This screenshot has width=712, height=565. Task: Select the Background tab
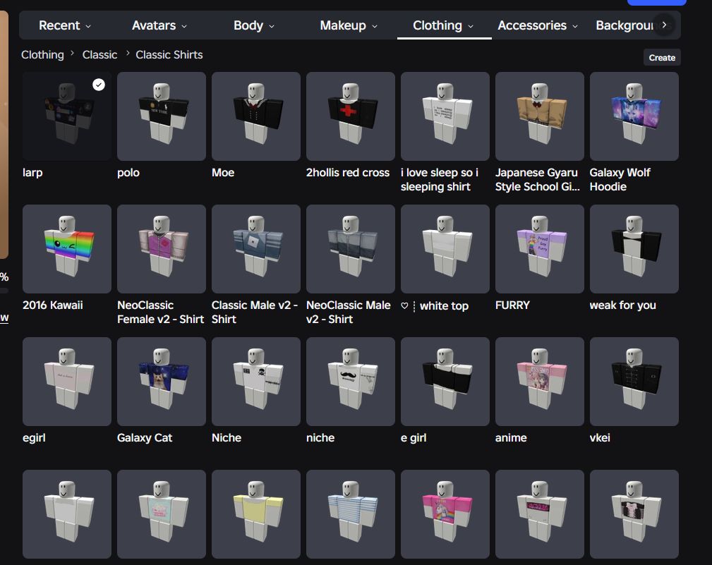pos(624,25)
